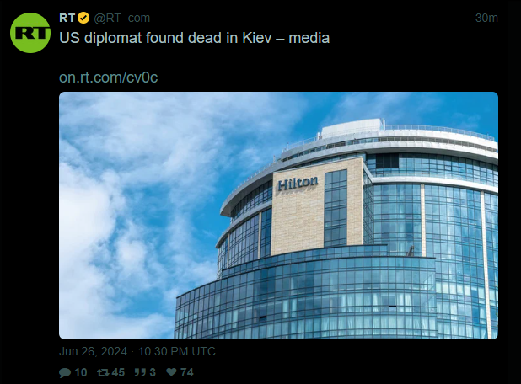Click the headline text about US diplomat
Viewport: 521px width, 384px height.
(x=195, y=38)
